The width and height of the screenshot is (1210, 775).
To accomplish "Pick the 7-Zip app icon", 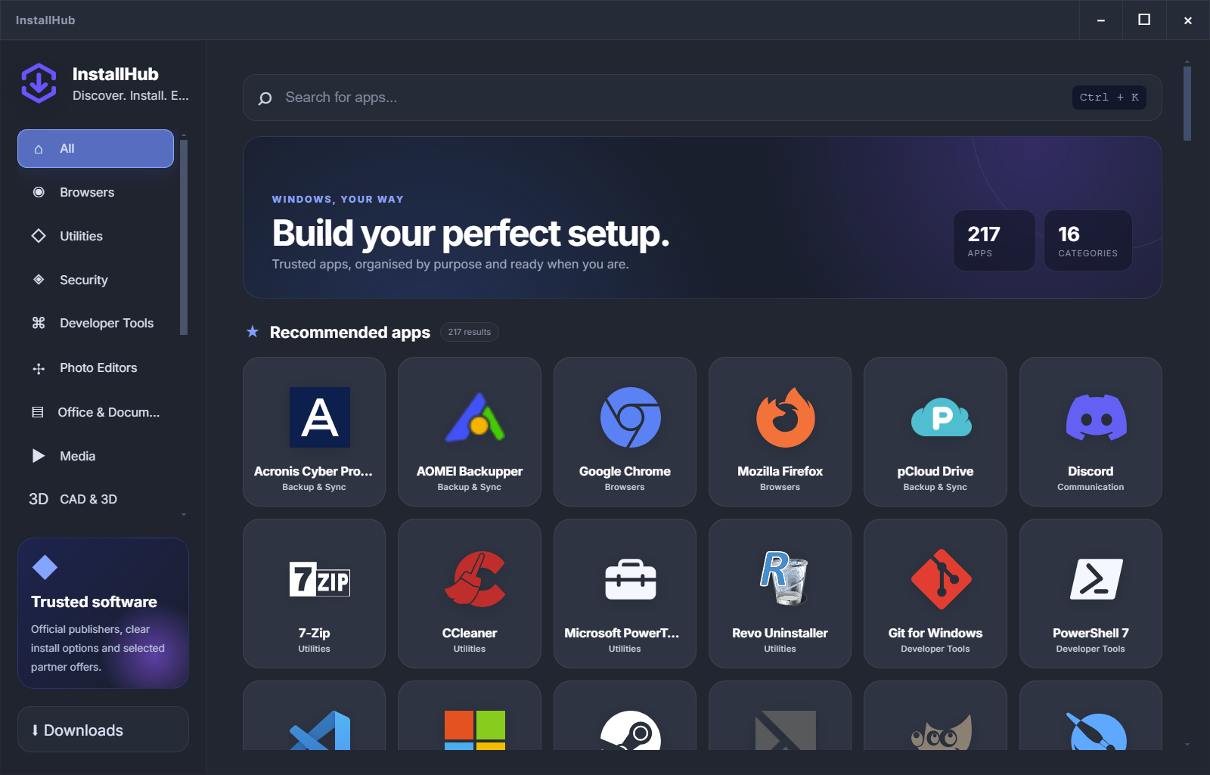I will [319, 579].
